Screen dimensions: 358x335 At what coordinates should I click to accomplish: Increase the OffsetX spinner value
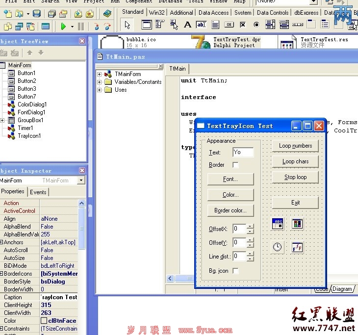[250, 226]
